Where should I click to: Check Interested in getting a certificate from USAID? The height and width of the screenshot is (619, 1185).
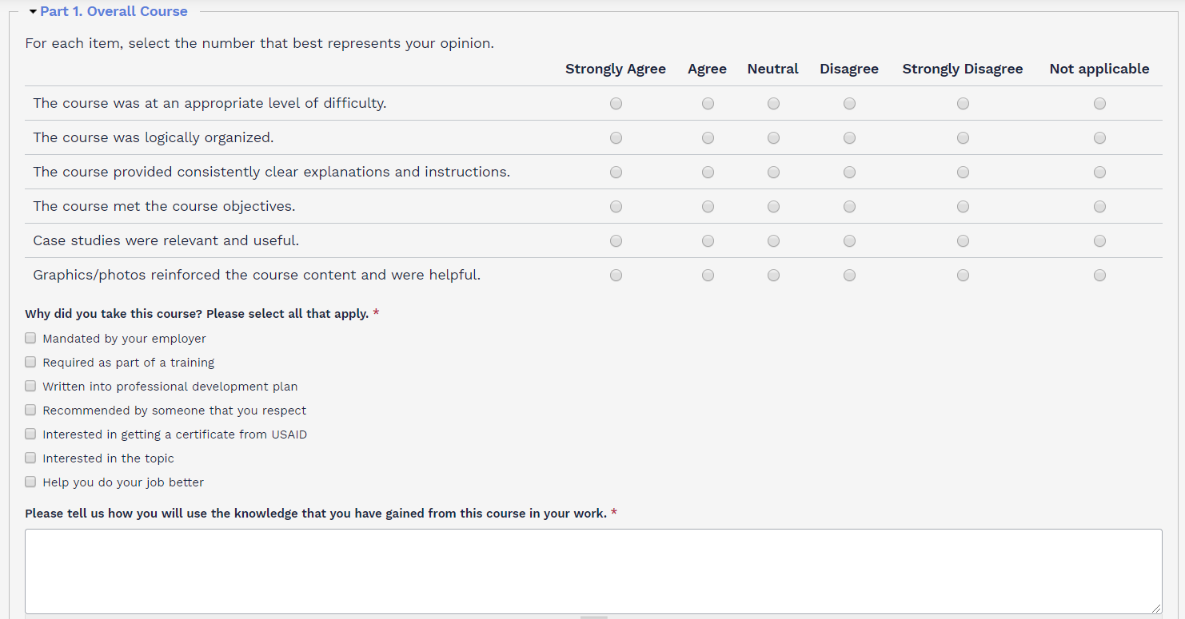tap(30, 434)
